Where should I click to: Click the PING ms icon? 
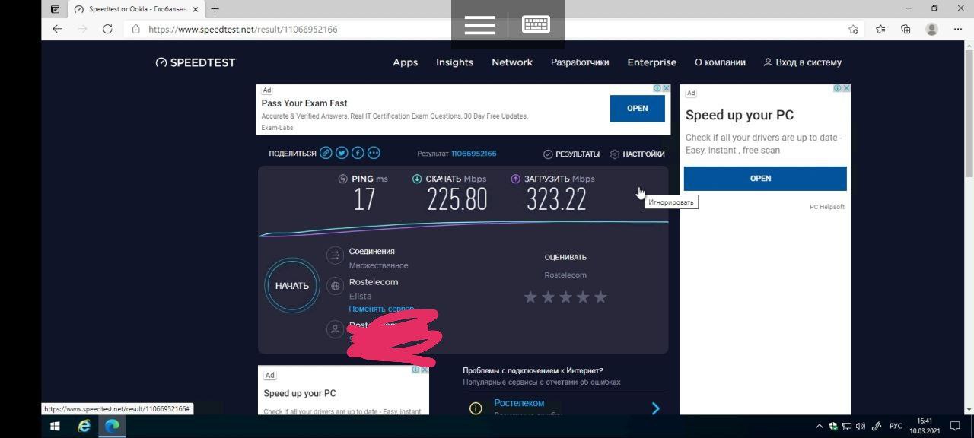(x=343, y=179)
